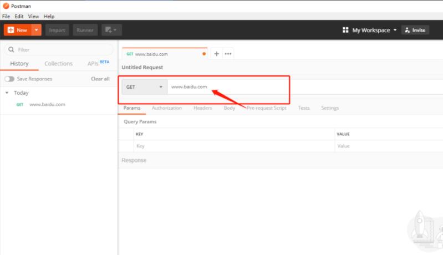
Task: Switch to the Collections tab
Action: click(58, 64)
